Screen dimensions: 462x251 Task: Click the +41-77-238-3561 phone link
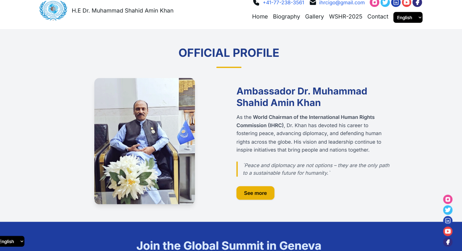[284, 3]
